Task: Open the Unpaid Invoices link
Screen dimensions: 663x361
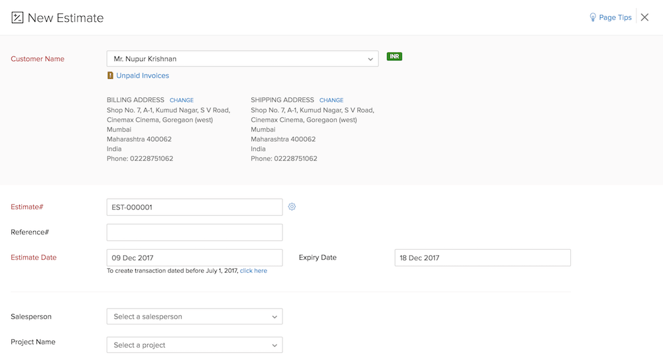Action: [x=143, y=76]
